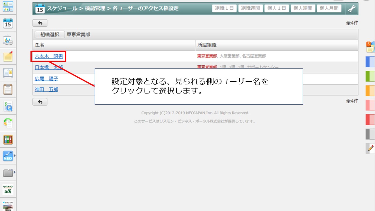
Task: Open the portal icon in the left sidebar
Action: tap(8, 6)
